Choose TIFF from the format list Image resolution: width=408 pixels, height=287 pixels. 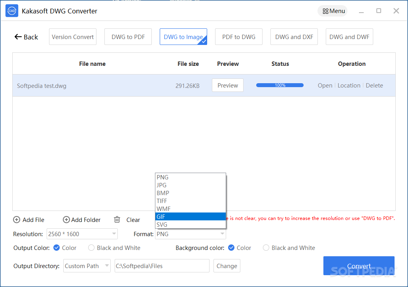tap(191, 201)
